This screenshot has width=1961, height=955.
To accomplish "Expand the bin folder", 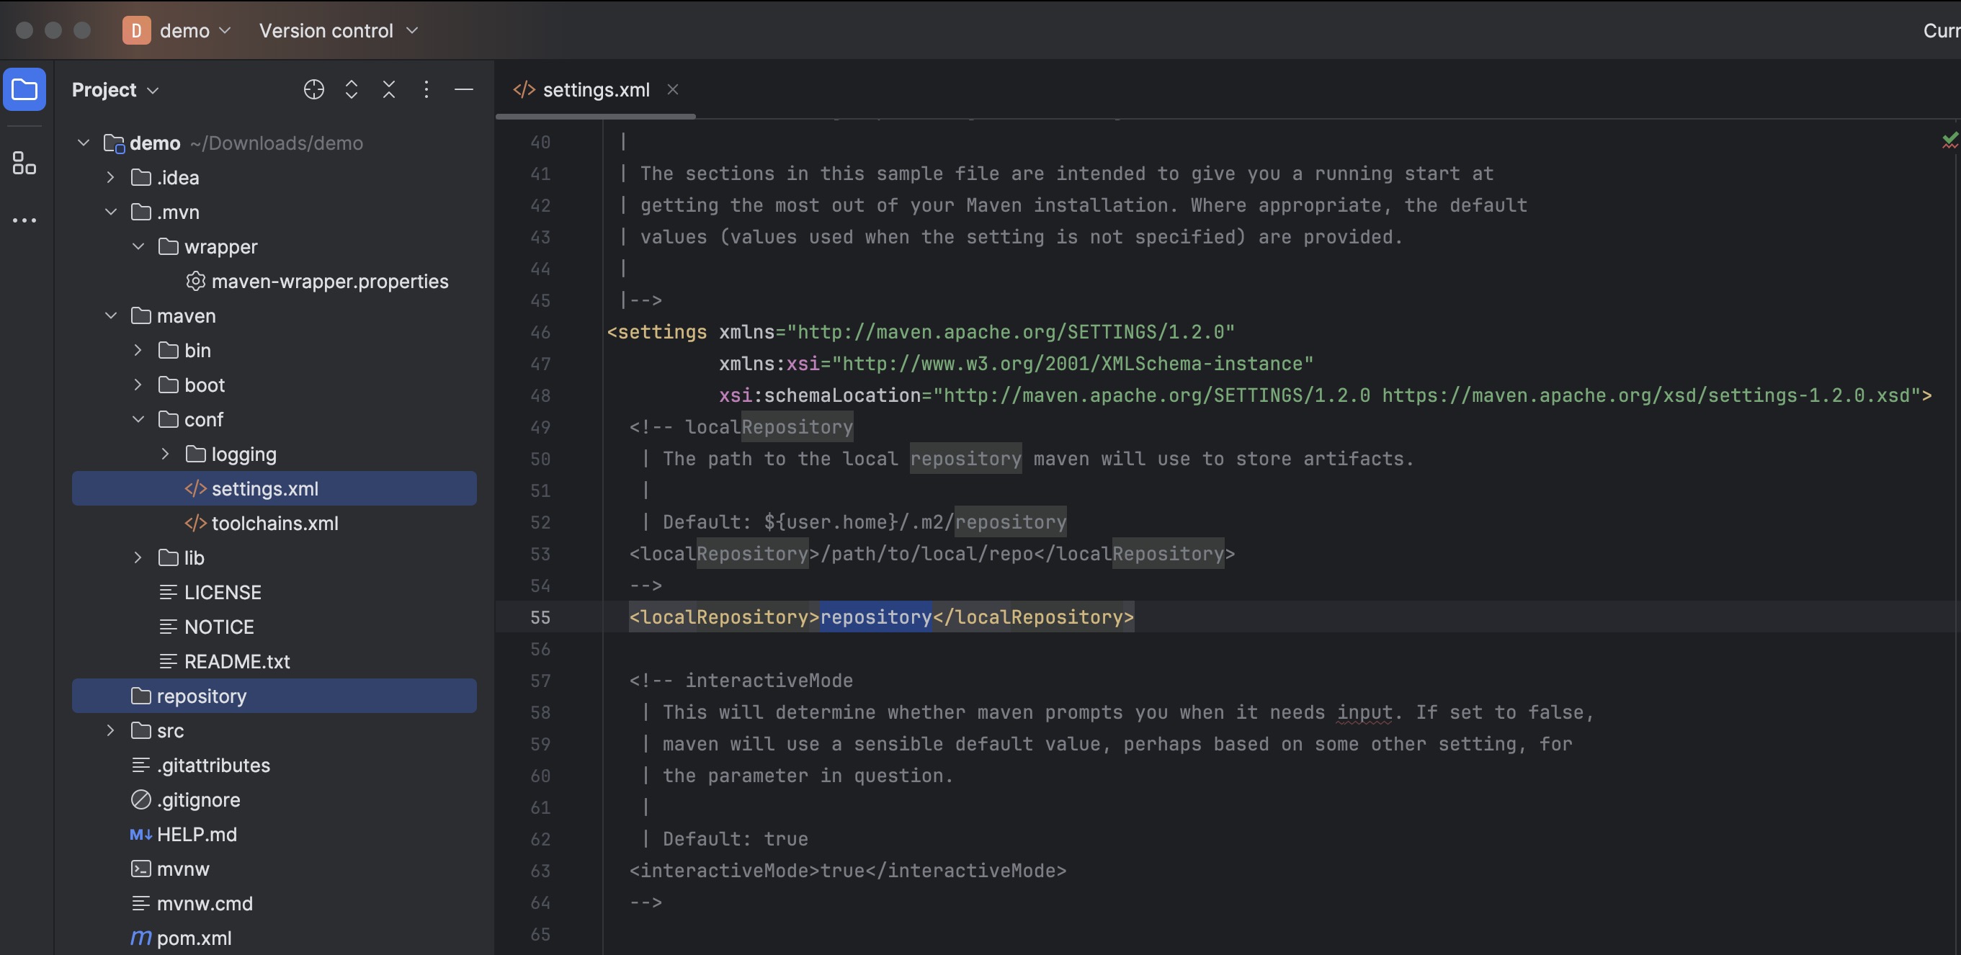I will (138, 351).
